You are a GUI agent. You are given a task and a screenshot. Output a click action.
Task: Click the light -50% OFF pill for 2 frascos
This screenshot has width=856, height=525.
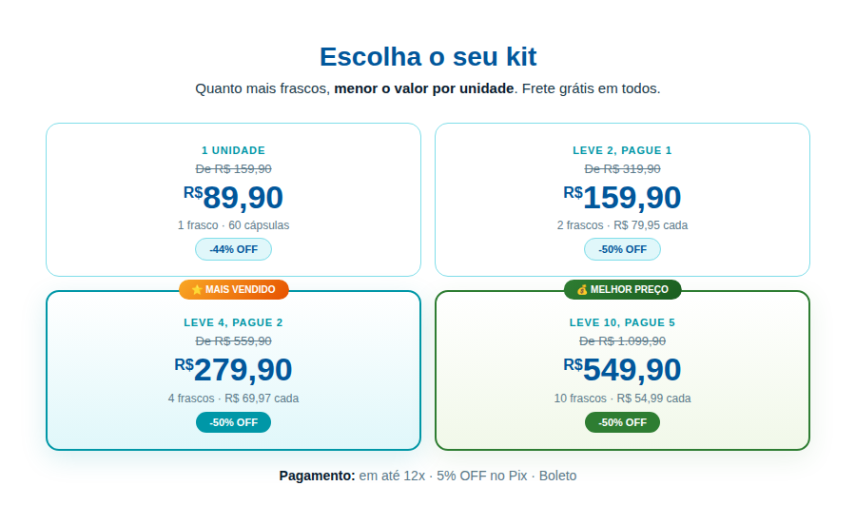622,249
